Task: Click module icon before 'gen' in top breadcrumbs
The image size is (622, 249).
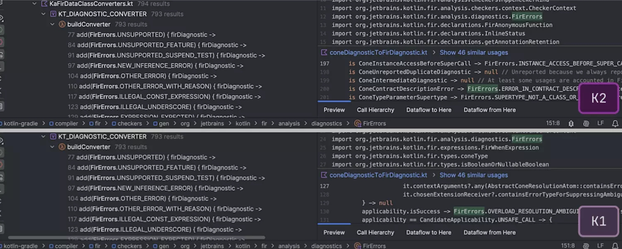Action: pyautogui.click(x=155, y=124)
